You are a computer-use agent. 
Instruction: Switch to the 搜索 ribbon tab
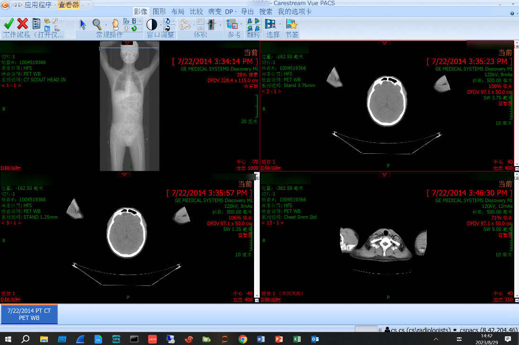point(266,11)
